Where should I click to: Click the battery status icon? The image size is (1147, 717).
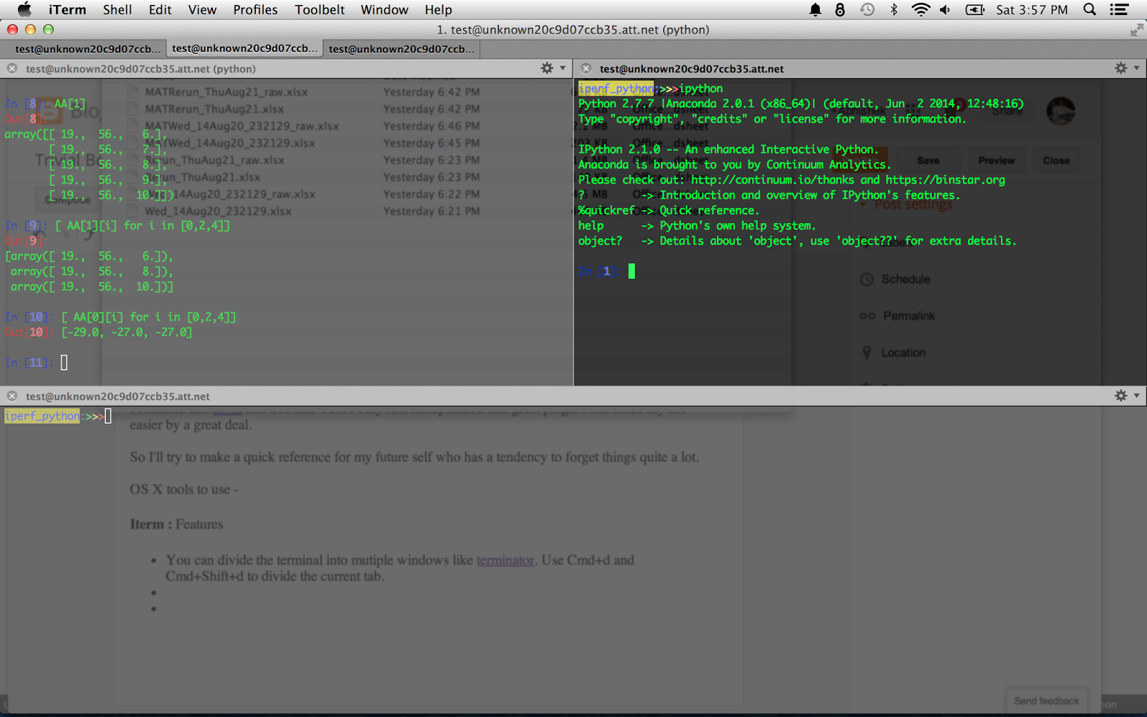coord(975,9)
